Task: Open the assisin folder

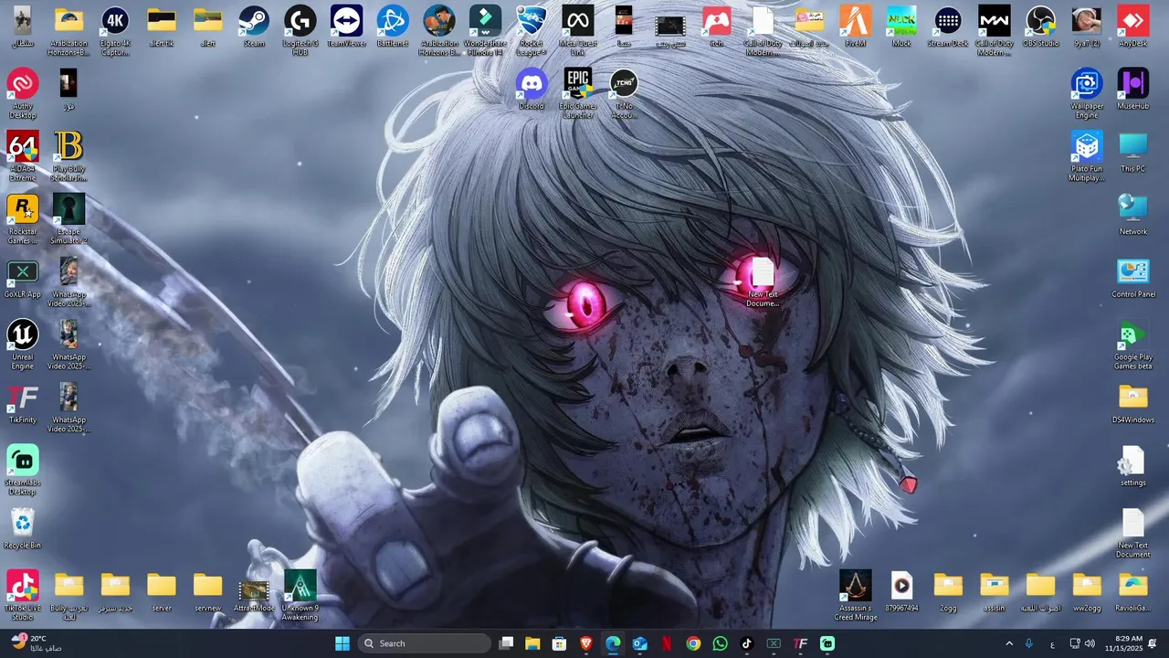Action: (x=994, y=592)
